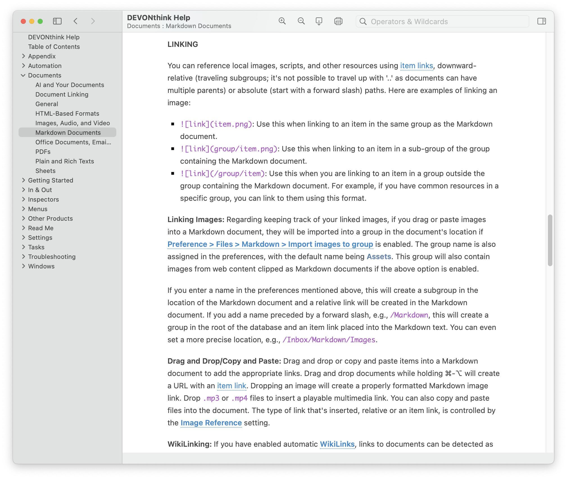Go forward to next help page
This screenshot has height=479, width=567.
pyautogui.click(x=93, y=21)
